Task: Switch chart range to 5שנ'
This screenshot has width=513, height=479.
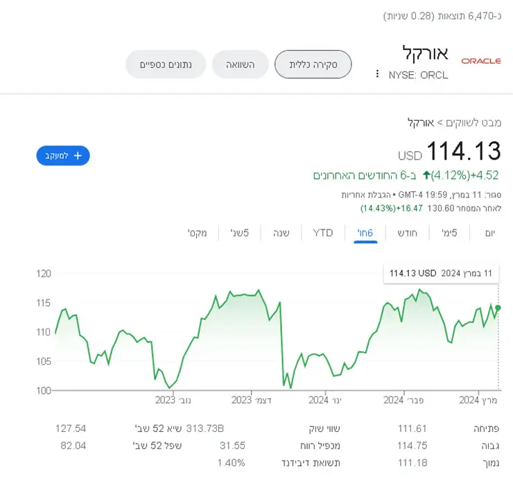Action: pos(239,233)
